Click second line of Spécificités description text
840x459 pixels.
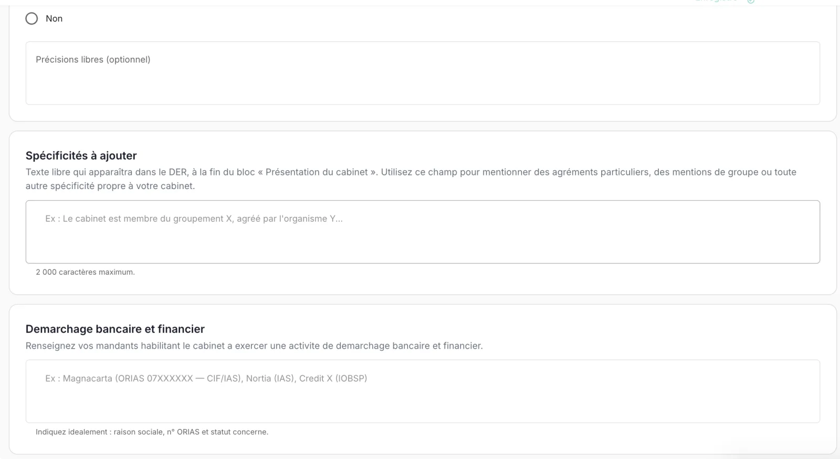click(x=110, y=186)
